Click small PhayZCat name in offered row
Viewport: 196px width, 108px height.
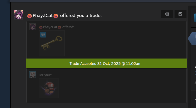click(50, 27)
